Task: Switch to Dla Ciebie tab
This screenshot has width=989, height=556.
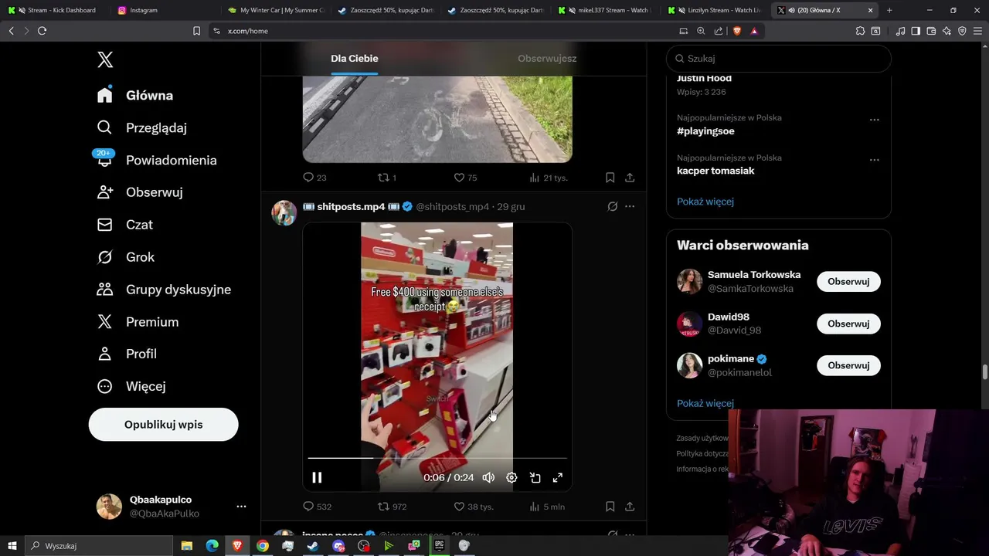Action: [x=355, y=59]
